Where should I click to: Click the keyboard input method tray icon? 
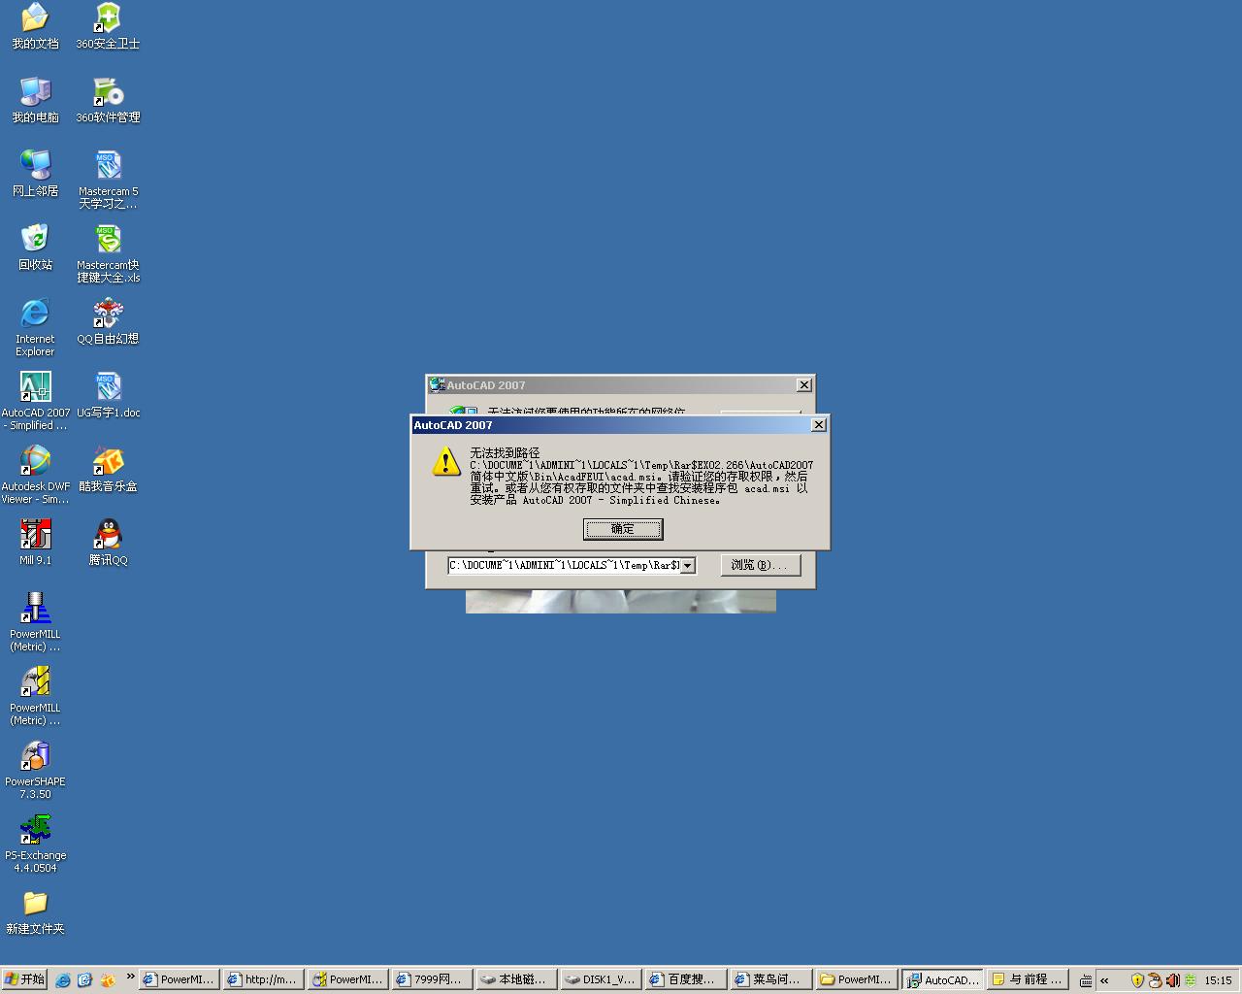1086,980
